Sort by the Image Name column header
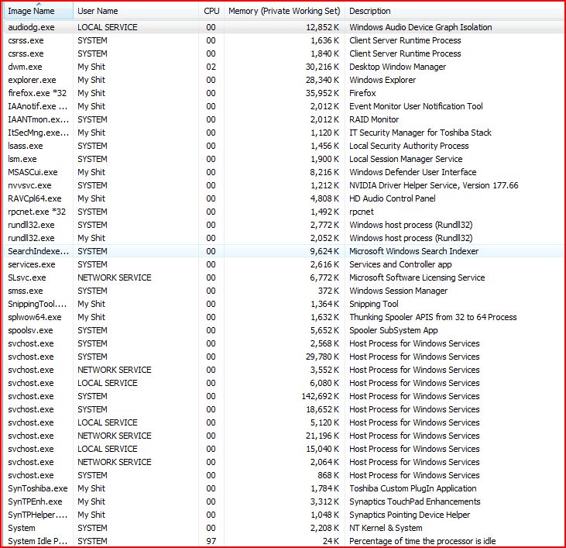The image size is (566, 548). [39, 11]
